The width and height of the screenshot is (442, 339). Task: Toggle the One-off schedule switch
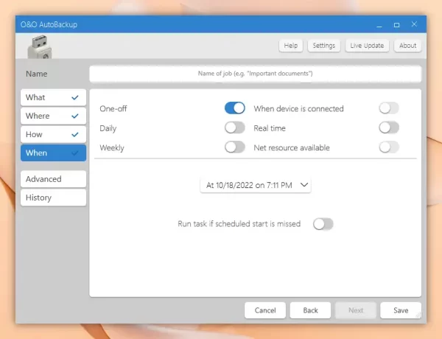pos(234,108)
